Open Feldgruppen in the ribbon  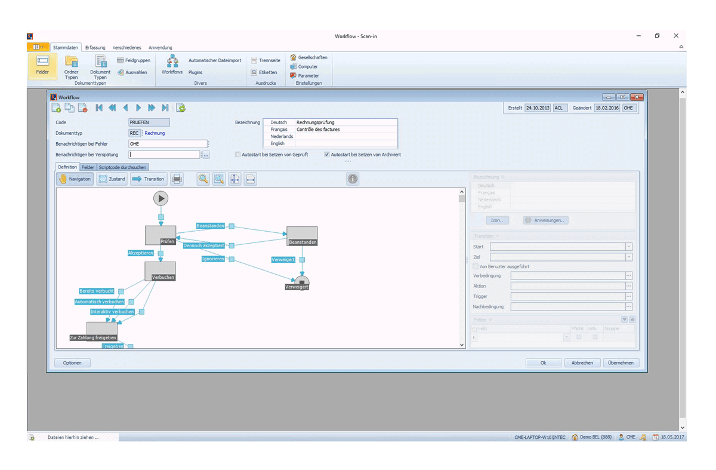coord(134,60)
